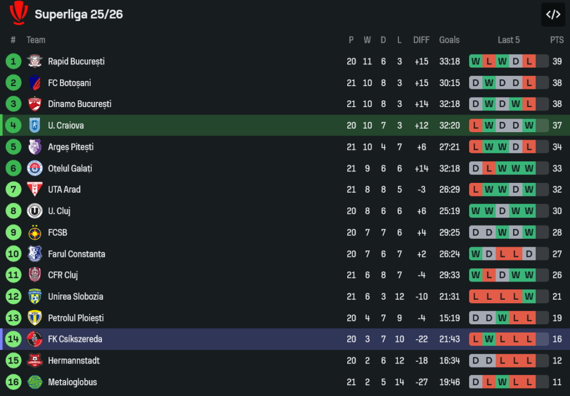Screen dimensions: 570x396
Task: Click the FCSB star crest
Action: click(x=35, y=232)
